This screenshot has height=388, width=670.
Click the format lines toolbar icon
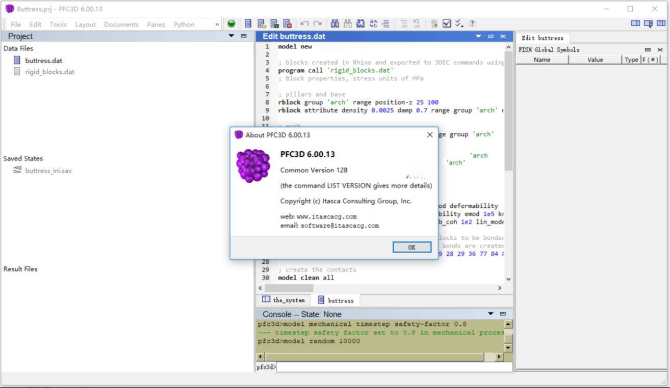coord(434,24)
